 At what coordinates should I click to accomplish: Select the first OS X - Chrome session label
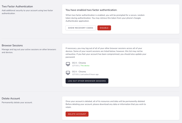tap(79, 63)
